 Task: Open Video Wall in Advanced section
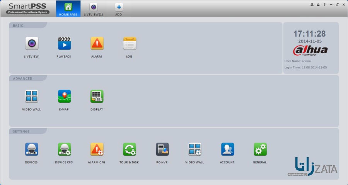(31, 97)
